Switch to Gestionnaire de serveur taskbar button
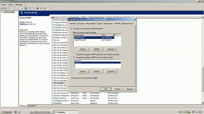204x114 pixels. pyautogui.click(x=41, y=112)
